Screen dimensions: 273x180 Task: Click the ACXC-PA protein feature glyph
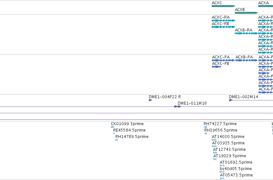coord(223,60)
